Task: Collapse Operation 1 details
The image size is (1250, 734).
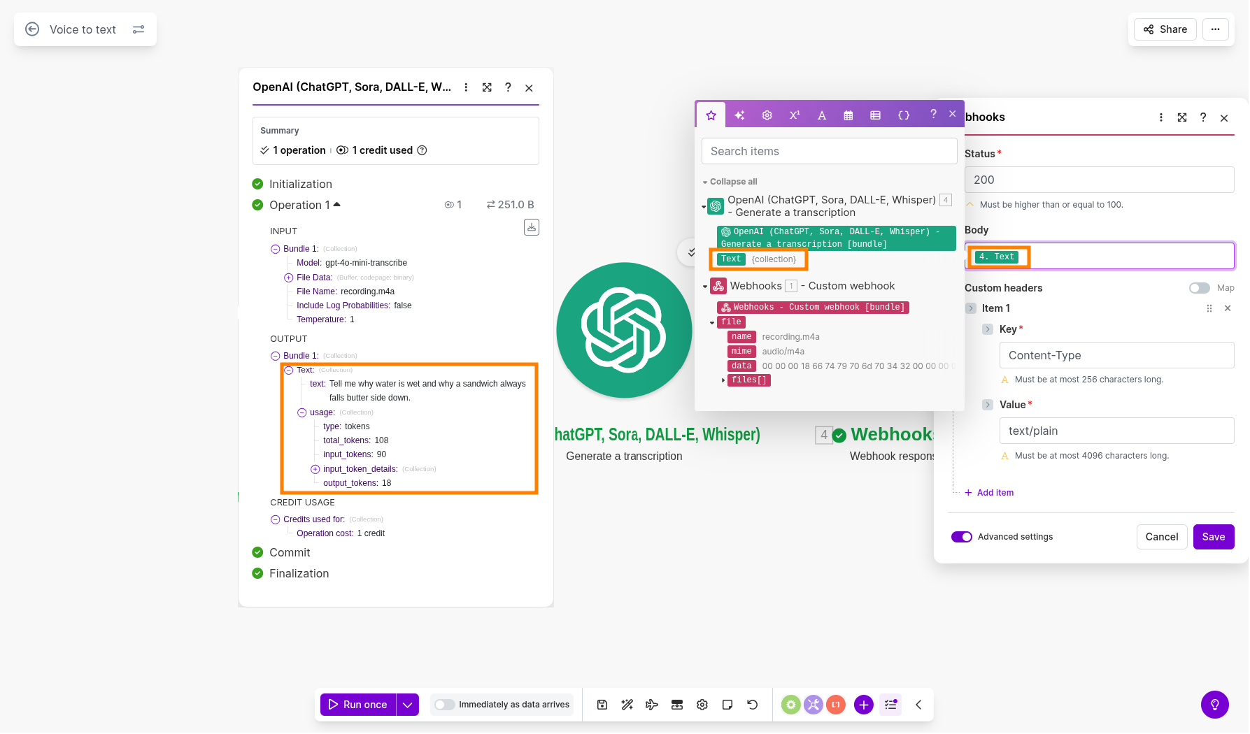Action: [x=337, y=205]
